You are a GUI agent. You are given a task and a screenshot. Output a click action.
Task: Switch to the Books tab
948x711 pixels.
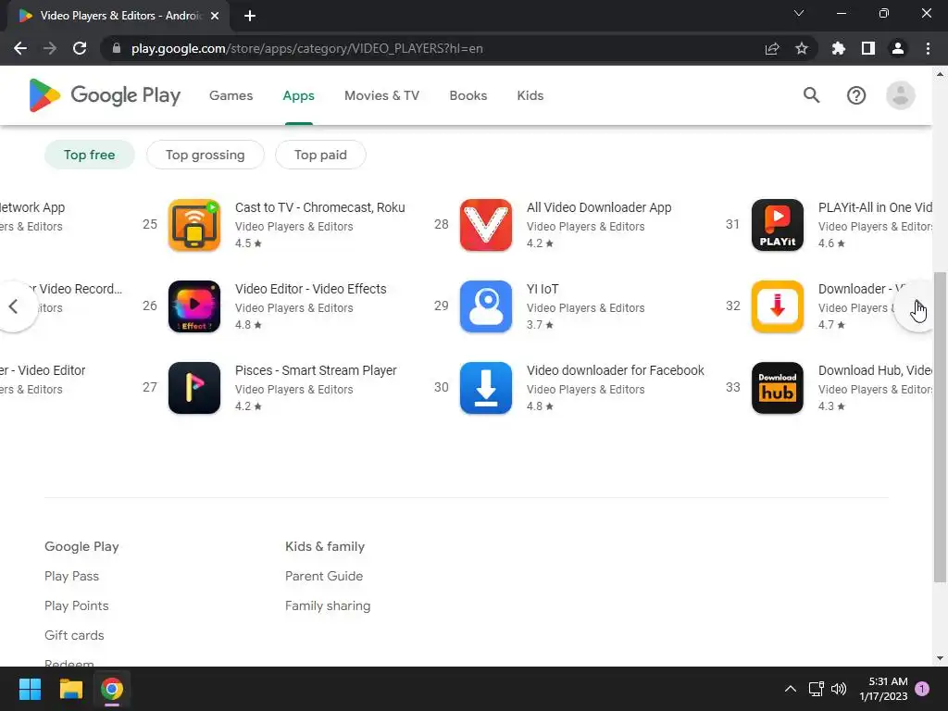pos(468,95)
